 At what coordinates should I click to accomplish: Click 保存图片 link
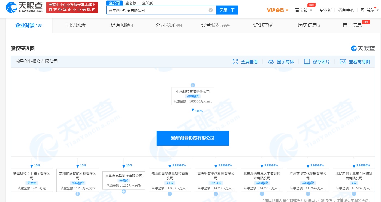321,62
